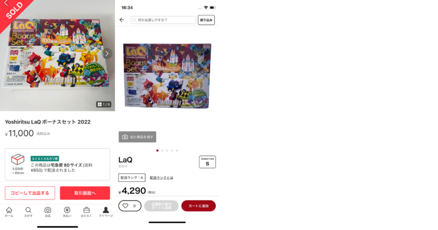The height and width of the screenshot is (230, 438).
Task: Click the コピーして出品する button
Action: (30, 193)
